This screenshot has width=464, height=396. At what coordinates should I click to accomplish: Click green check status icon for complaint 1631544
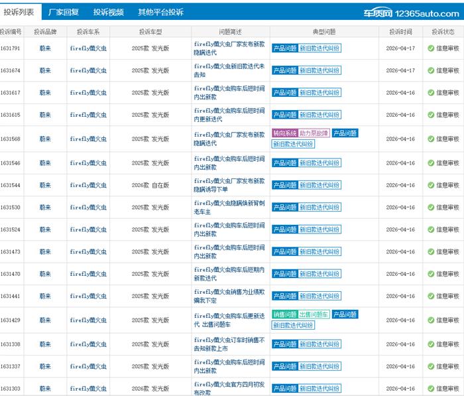coord(431,185)
